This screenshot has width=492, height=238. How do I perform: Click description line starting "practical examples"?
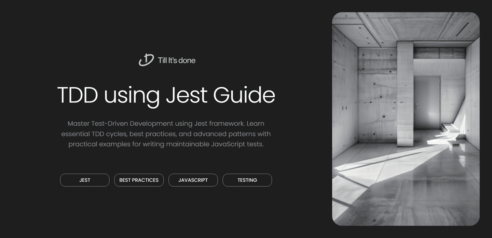click(166, 144)
